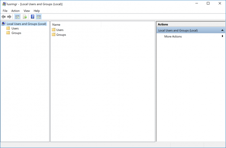Image resolution: width=226 pixels, height=148 pixels.
Task: Select Groups entry in the center list
Action: (61, 35)
